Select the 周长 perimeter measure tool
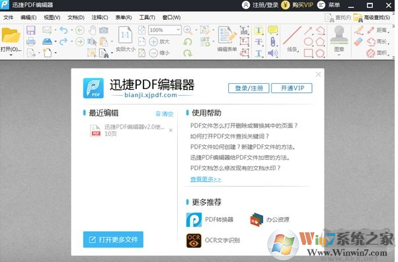398x262 pixels. tap(378, 42)
